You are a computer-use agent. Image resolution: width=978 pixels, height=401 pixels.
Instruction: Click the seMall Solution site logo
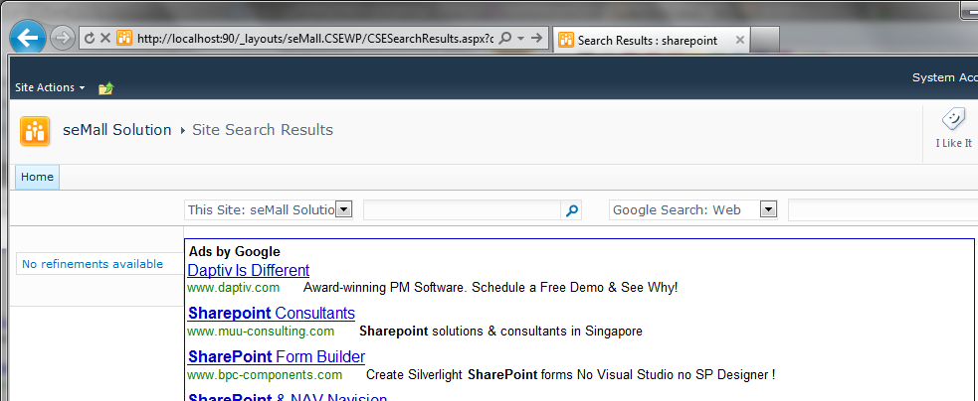point(35,130)
